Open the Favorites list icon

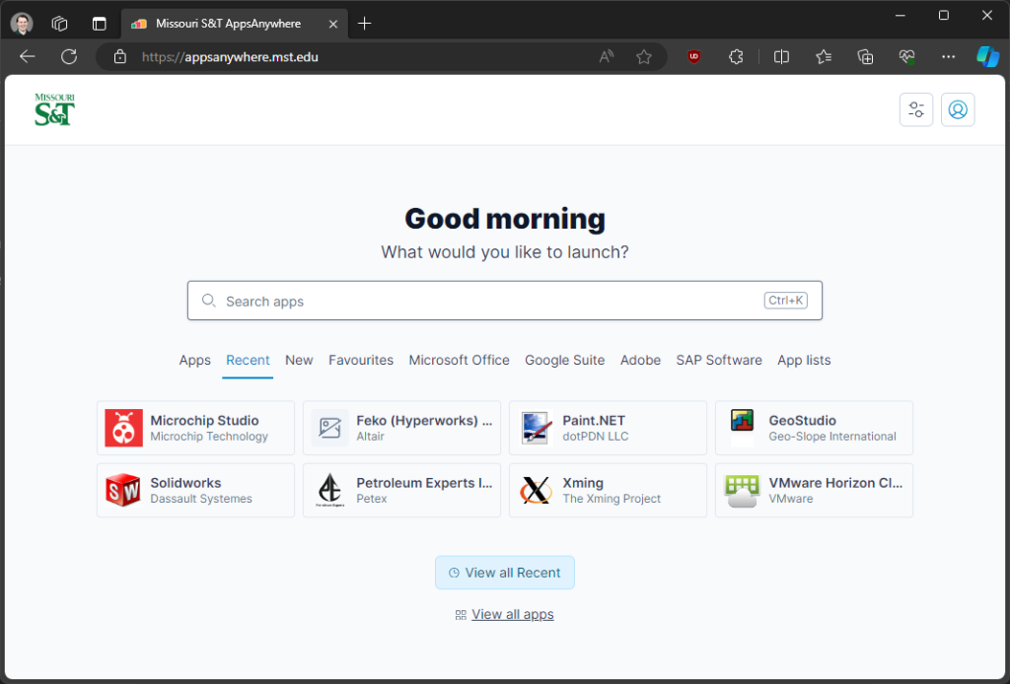824,56
